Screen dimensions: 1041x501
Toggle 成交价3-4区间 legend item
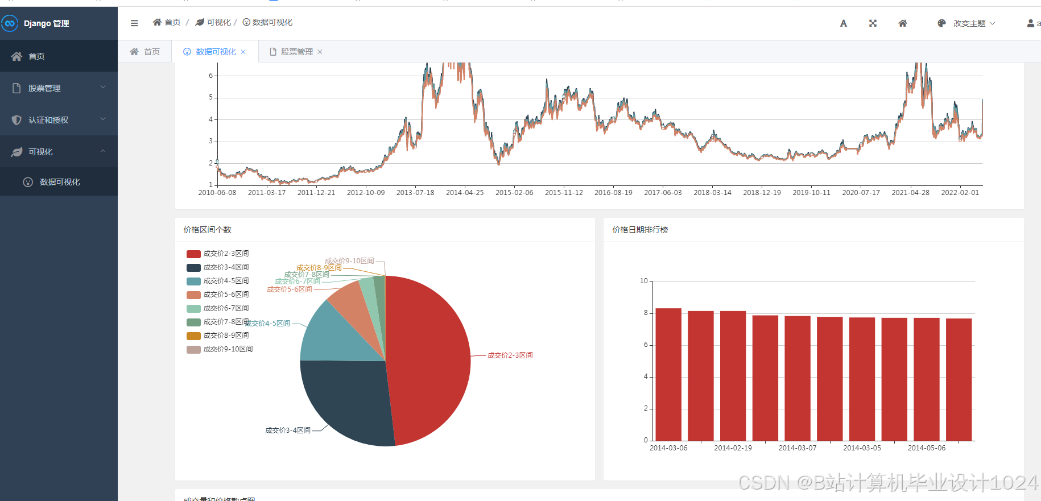[x=218, y=267]
